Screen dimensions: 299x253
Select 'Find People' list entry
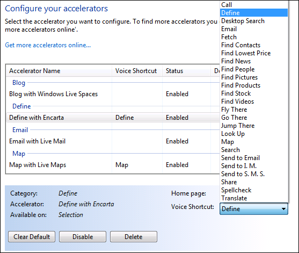point(254,69)
